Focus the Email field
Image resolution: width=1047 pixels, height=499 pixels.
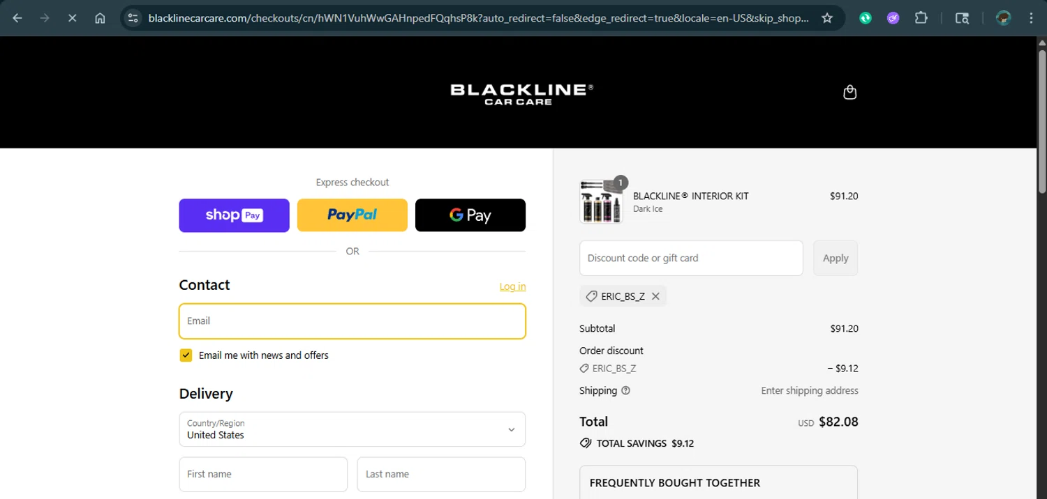pos(352,321)
